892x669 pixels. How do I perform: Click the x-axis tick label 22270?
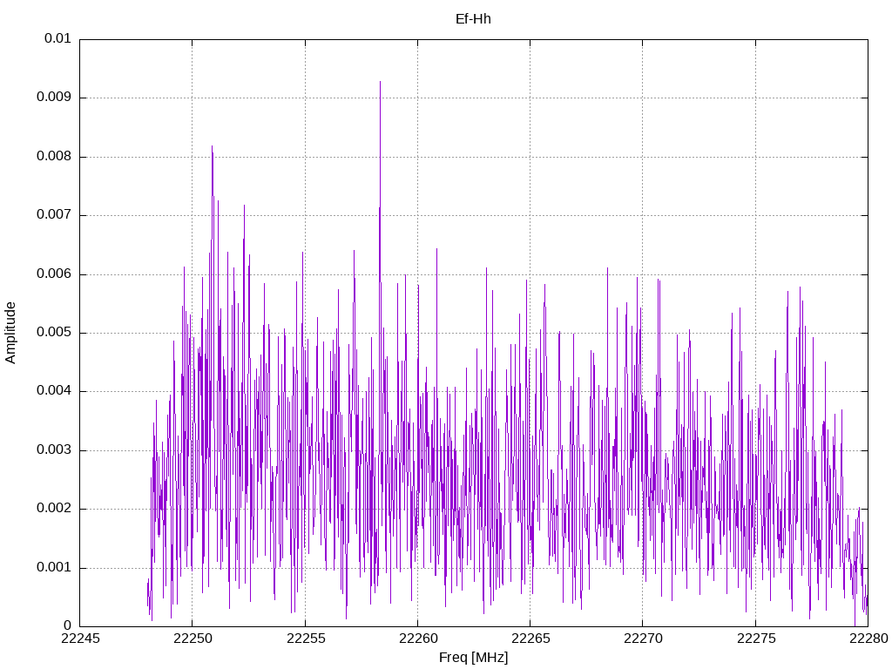[644, 639]
